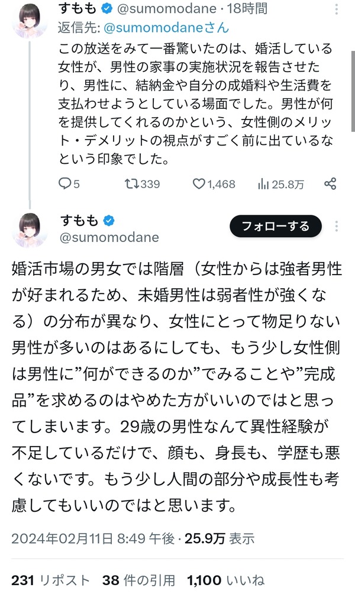Open the main tweet author's avatar
355x594 pixels.
pos(29,228)
